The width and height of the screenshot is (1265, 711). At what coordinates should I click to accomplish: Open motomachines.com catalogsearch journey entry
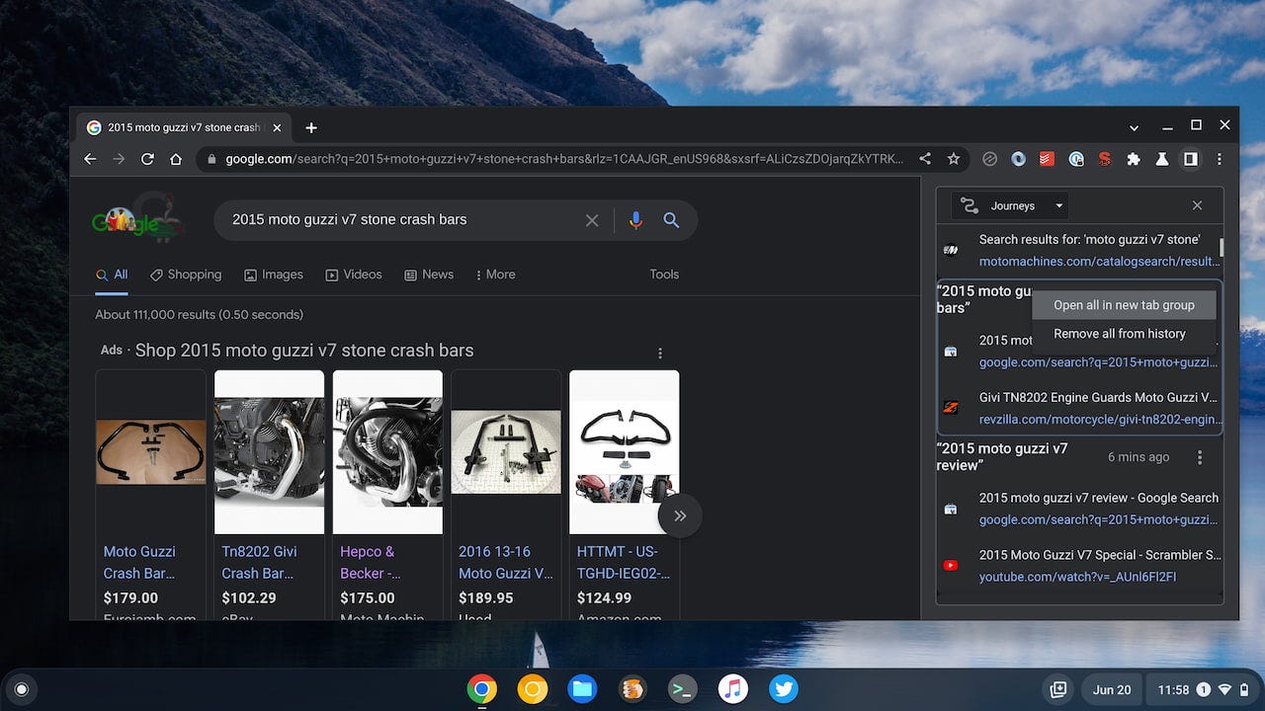1079,250
